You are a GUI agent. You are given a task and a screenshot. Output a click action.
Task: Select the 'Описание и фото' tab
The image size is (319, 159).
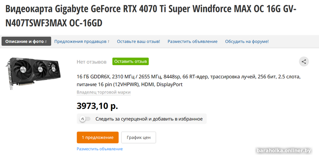point(26,41)
